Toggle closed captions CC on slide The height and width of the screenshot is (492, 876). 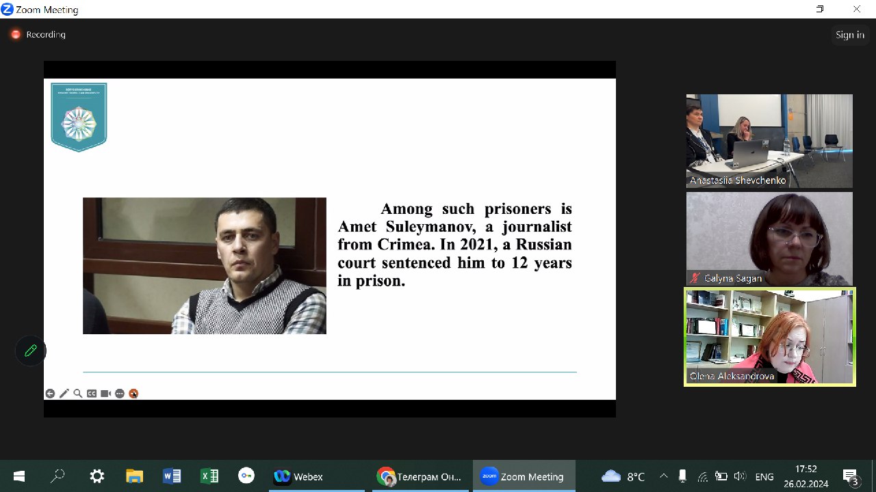click(x=92, y=394)
